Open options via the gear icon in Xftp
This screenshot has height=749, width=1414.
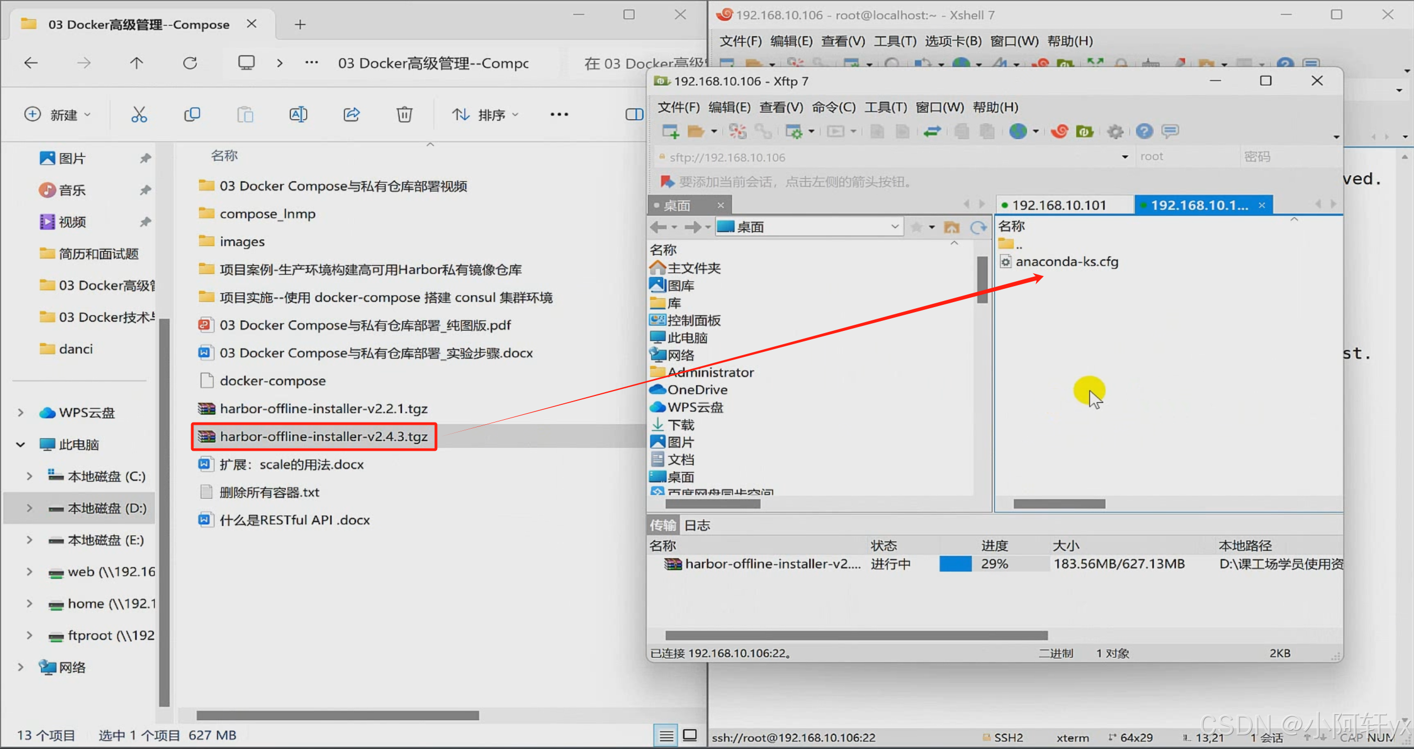pyautogui.click(x=1115, y=131)
